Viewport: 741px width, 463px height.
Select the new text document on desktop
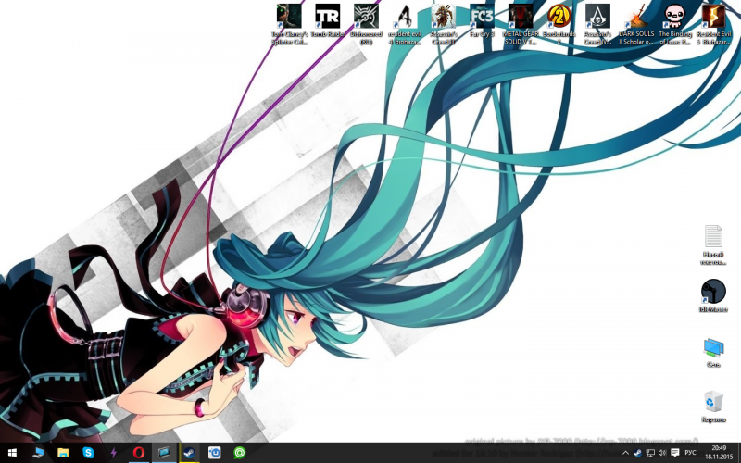tap(713, 244)
